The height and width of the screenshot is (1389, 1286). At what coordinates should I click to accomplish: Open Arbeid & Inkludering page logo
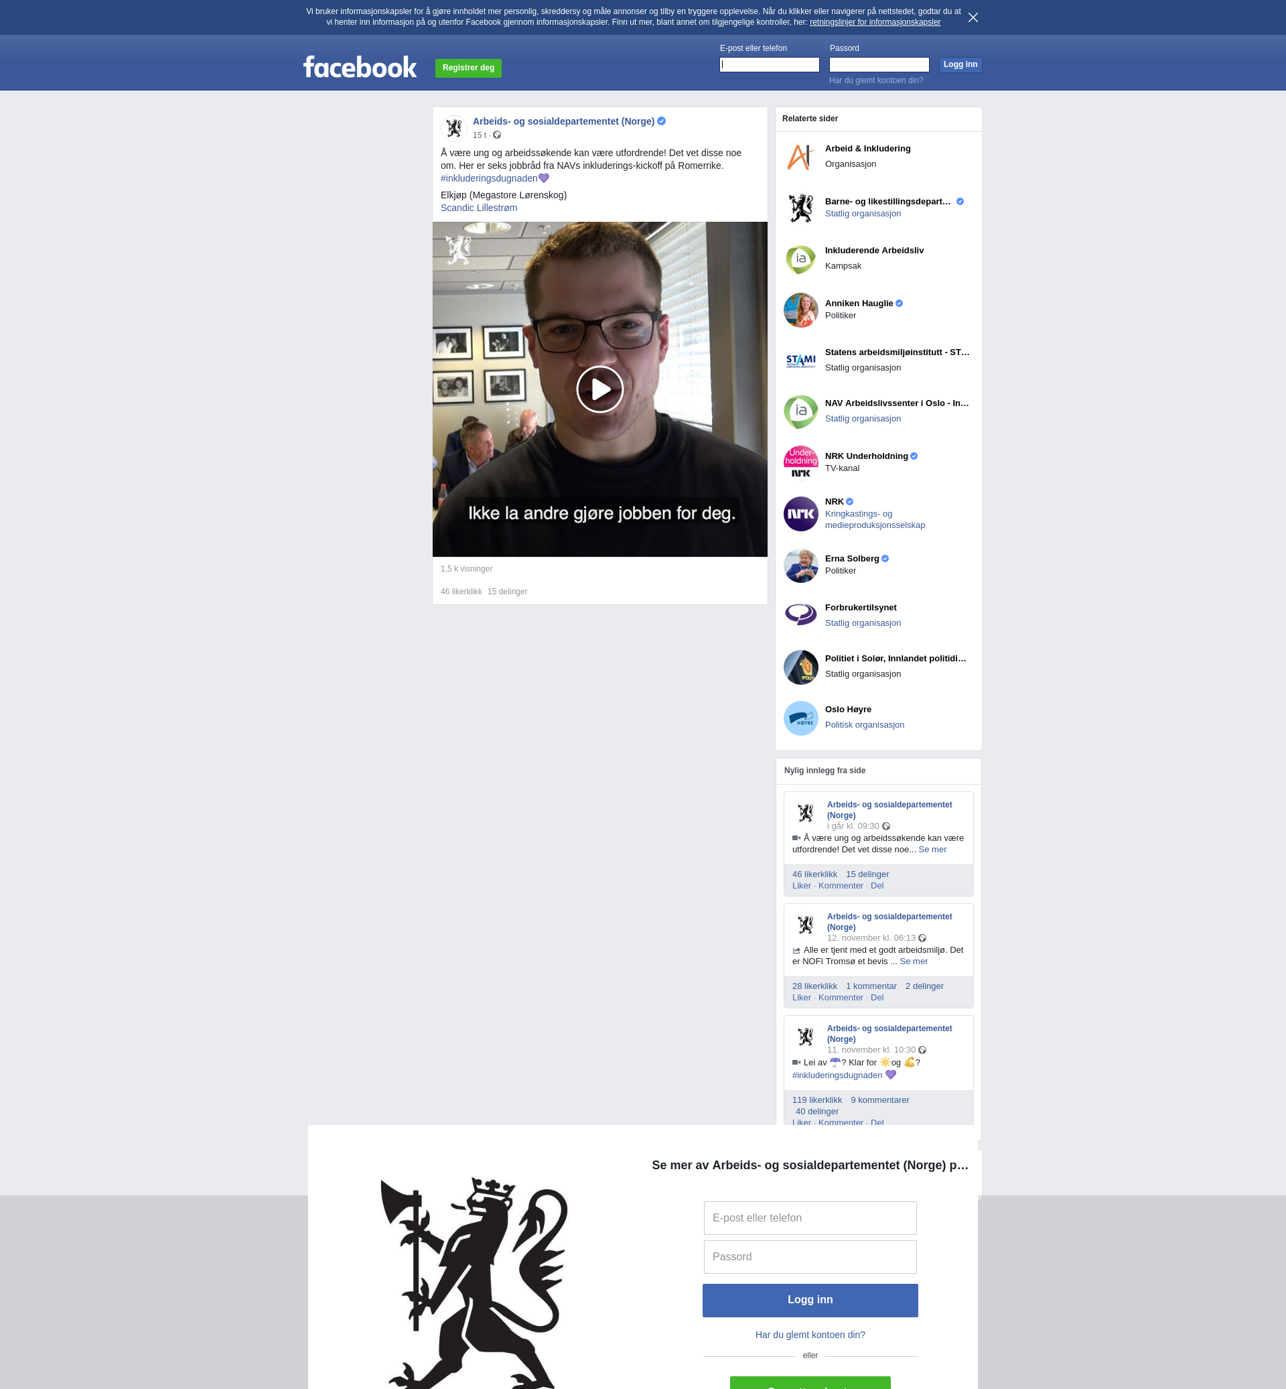click(x=800, y=157)
